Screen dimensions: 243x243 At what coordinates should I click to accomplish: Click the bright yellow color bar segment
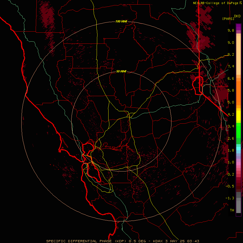point(238,116)
